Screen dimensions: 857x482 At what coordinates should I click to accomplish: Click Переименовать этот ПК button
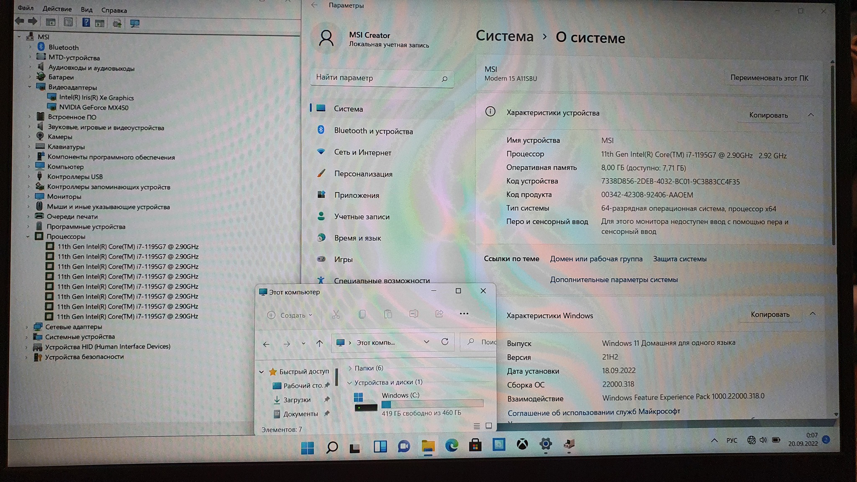coord(769,78)
